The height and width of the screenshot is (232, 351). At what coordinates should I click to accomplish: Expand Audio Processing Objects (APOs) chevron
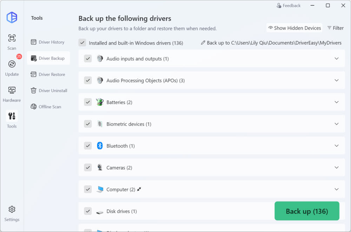coord(336,80)
